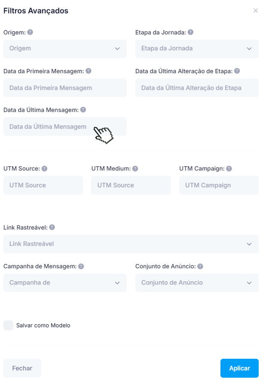Click help icon for Data da Primeira Mensagem
263x382 pixels.
pos(89,71)
